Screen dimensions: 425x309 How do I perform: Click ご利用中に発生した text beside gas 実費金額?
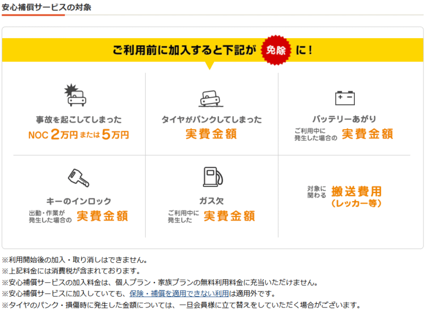click(183, 217)
